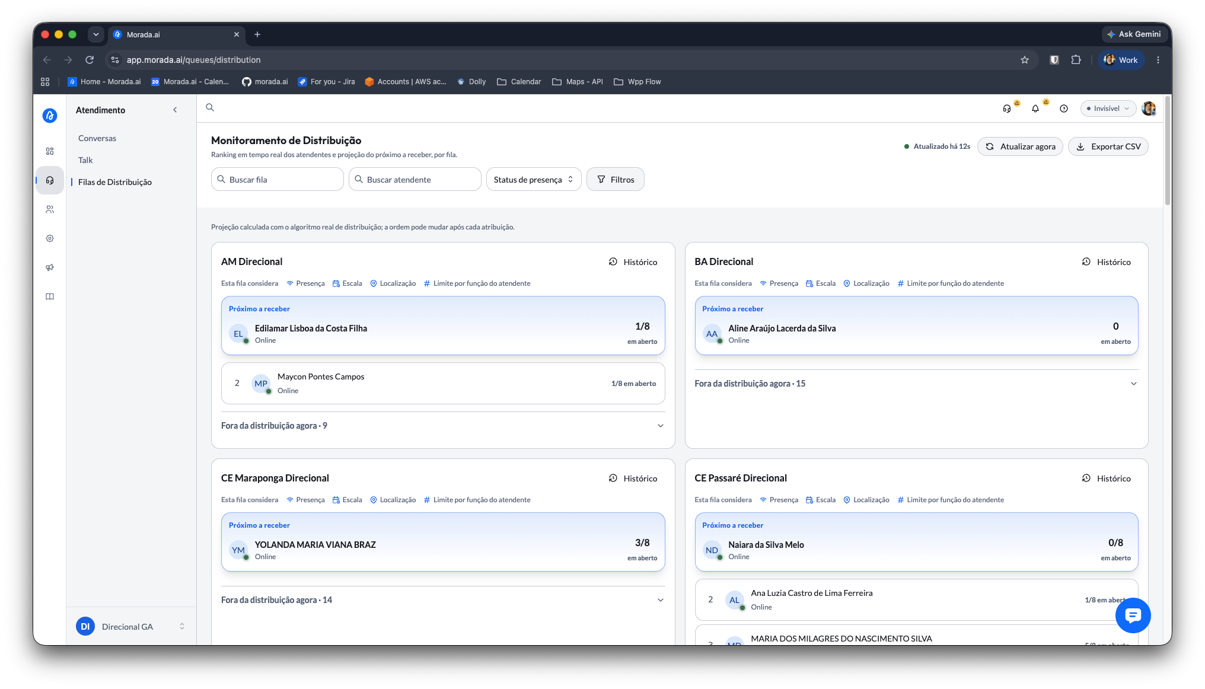This screenshot has width=1205, height=689.
Task: Bookmark this page with the star icon
Action: pos(1025,60)
